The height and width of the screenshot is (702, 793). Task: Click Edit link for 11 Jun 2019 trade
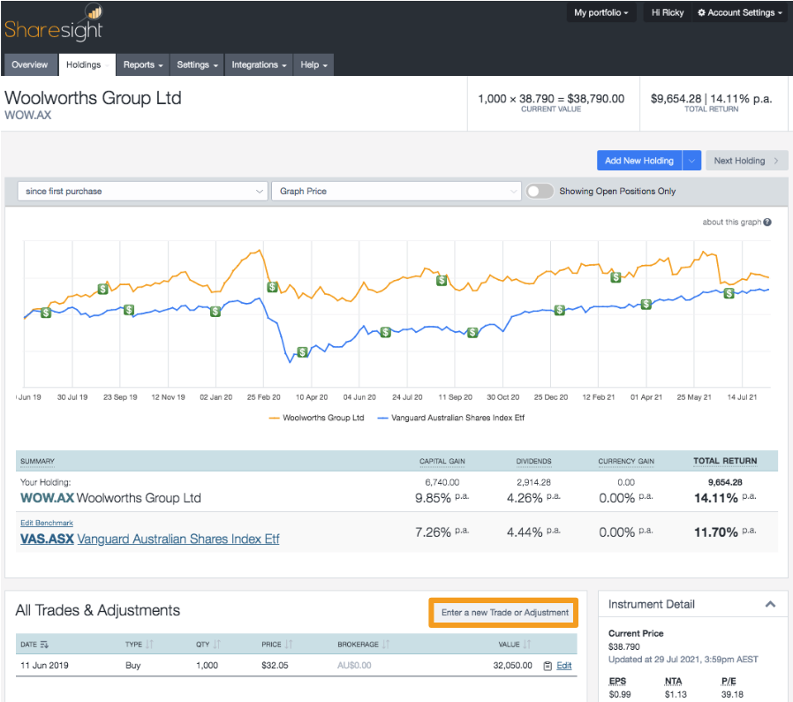click(x=564, y=666)
